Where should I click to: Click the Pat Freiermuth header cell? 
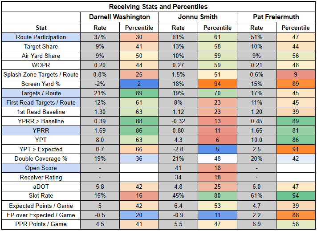coord(276,17)
